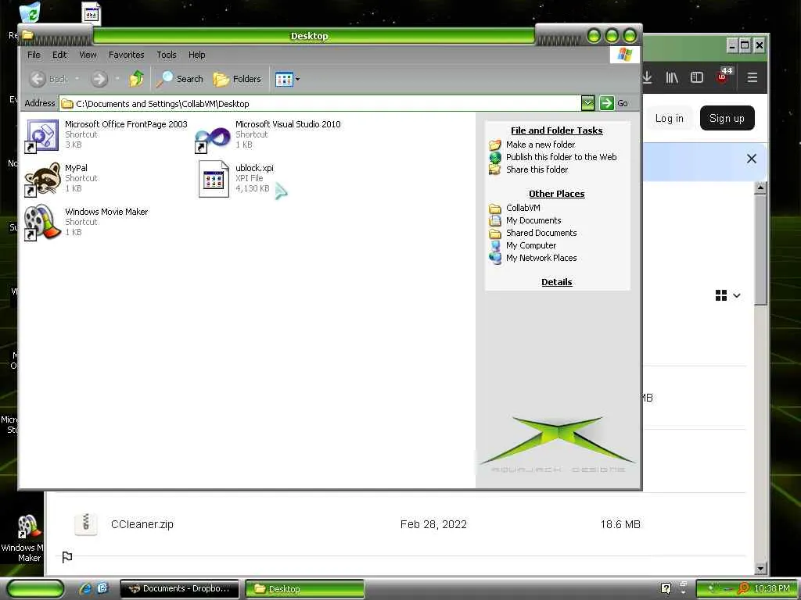Select Windows Movie Maker shortcut in folder
801x600 pixels.
pyautogui.click(x=42, y=223)
